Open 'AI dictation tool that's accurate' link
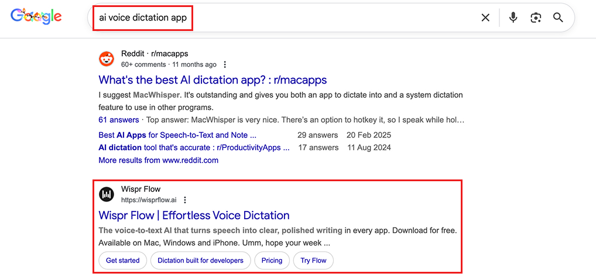The image size is (596, 280). [194, 147]
